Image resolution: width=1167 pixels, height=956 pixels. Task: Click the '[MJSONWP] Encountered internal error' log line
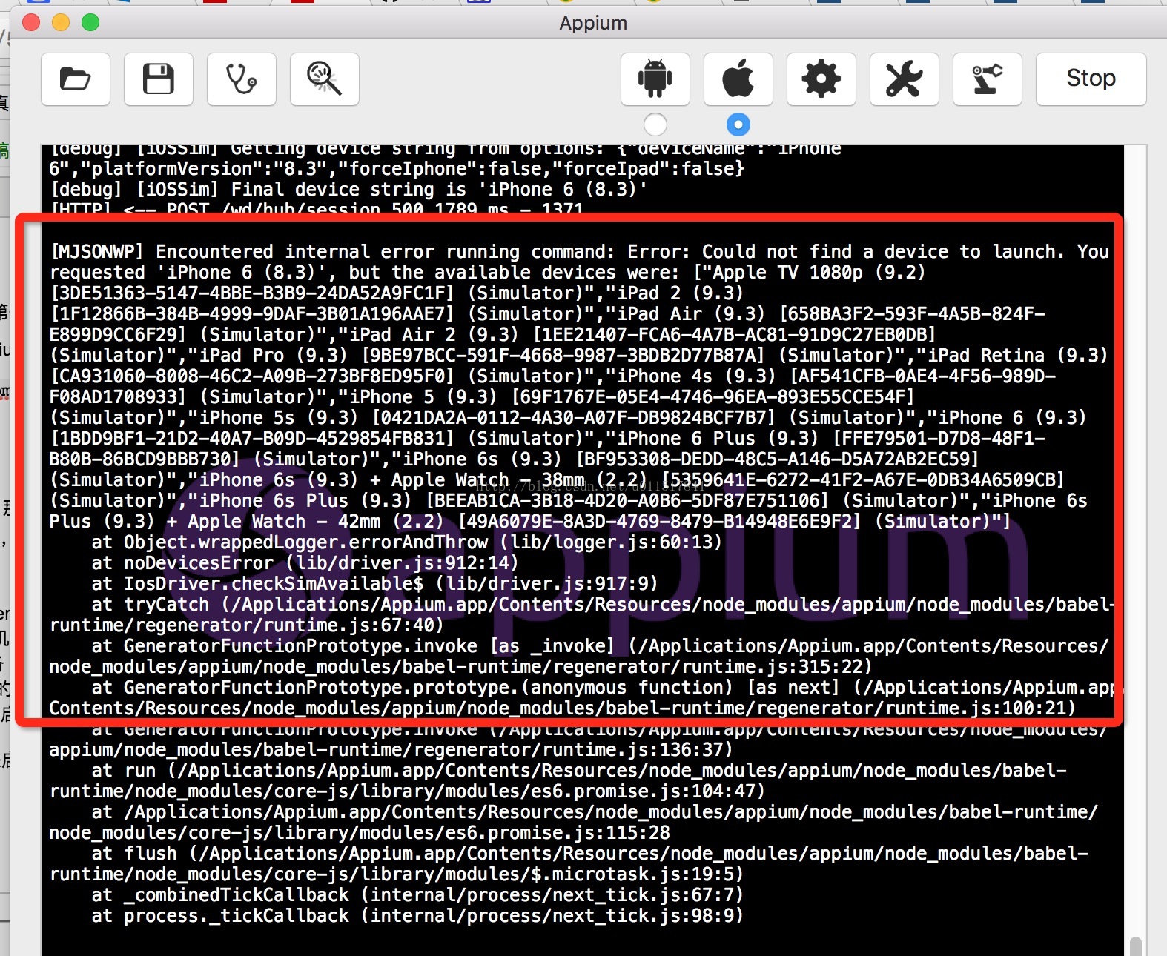pos(579,252)
